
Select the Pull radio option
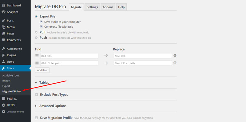coord(36,32)
